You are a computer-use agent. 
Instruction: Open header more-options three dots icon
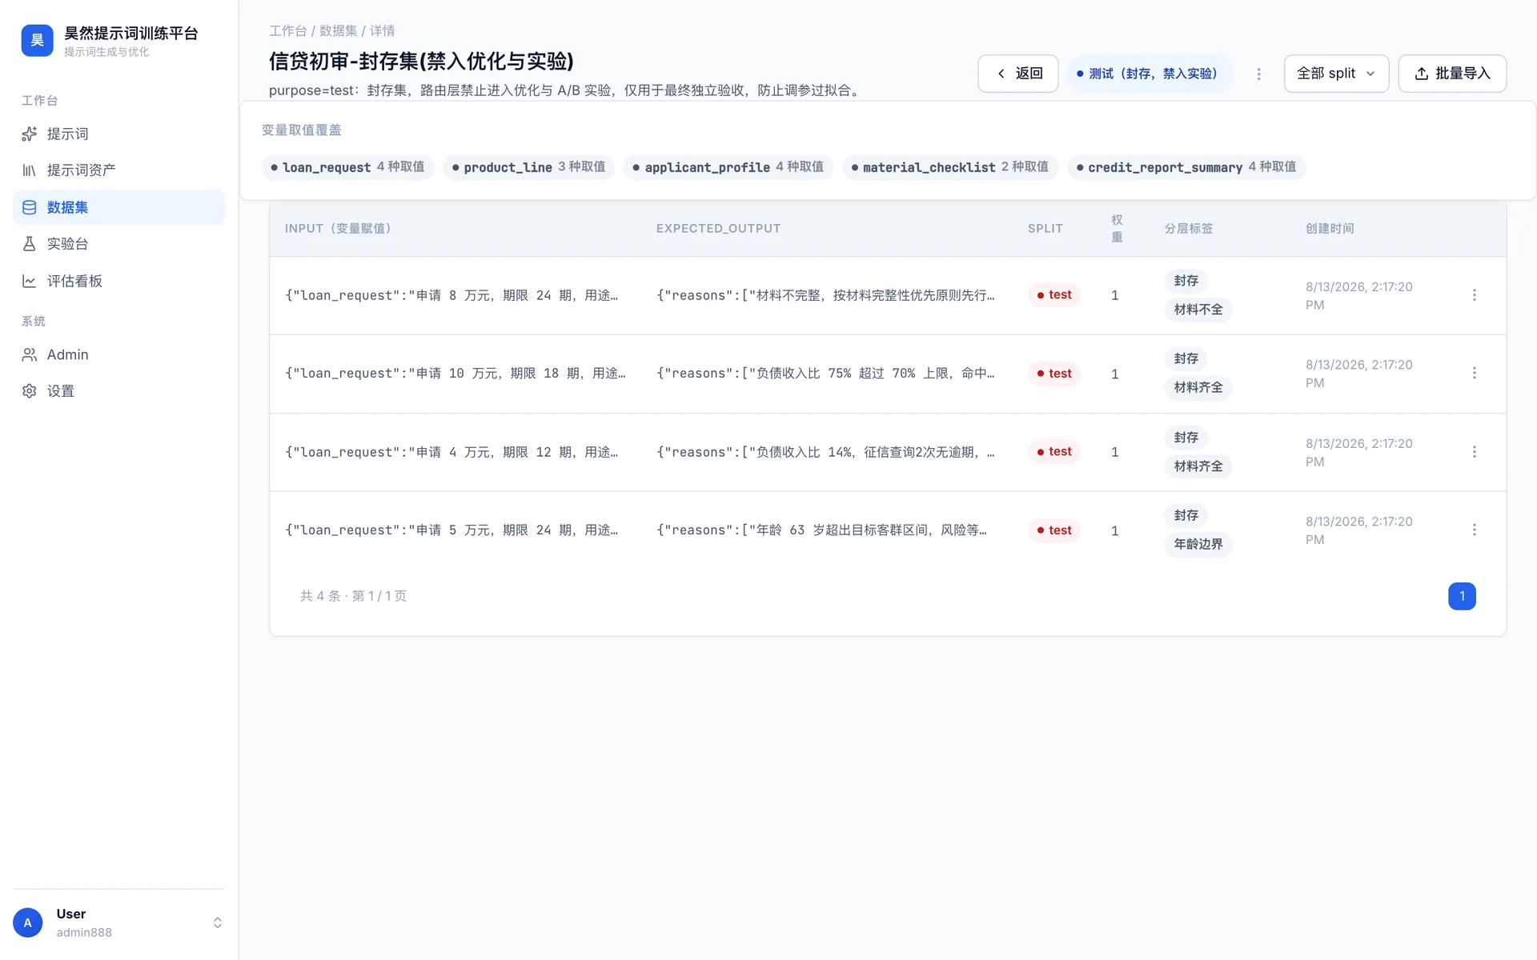(x=1258, y=74)
